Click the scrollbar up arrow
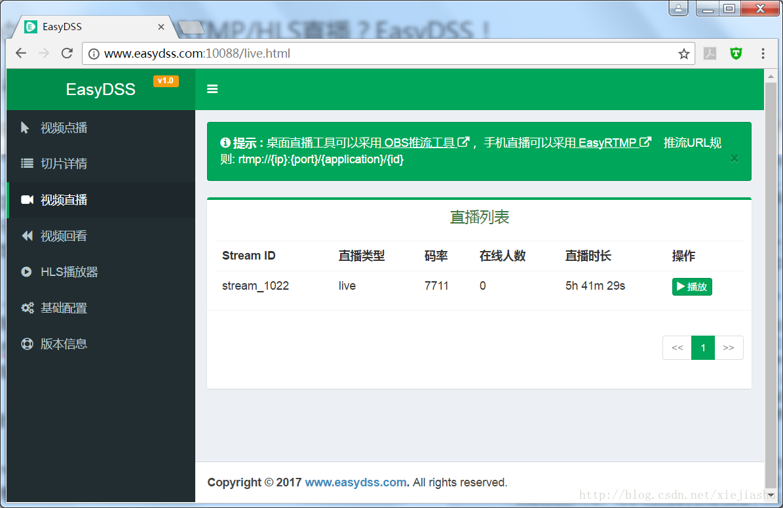The width and height of the screenshot is (783, 508). 771,77
